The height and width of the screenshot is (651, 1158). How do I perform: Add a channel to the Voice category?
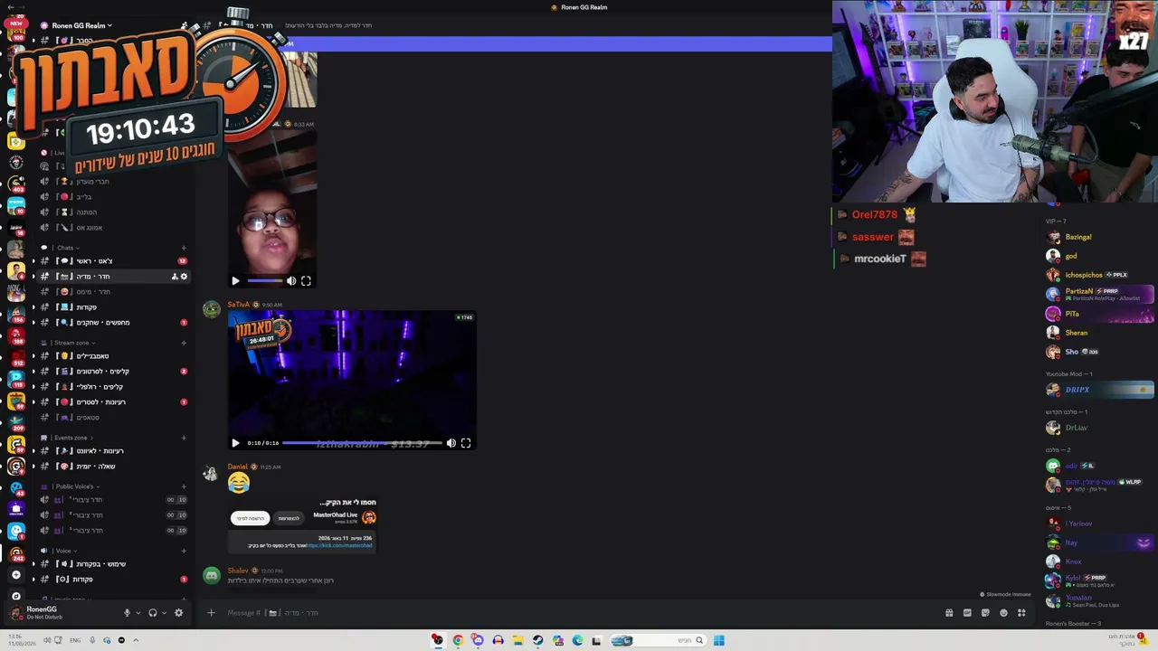pyautogui.click(x=184, y=551)
